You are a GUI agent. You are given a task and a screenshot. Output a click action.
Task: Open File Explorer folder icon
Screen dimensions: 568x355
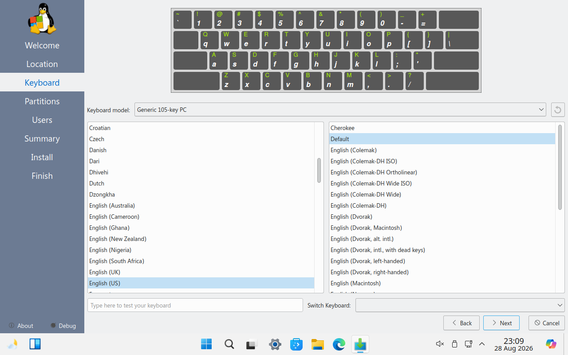[x=317, y=344]
